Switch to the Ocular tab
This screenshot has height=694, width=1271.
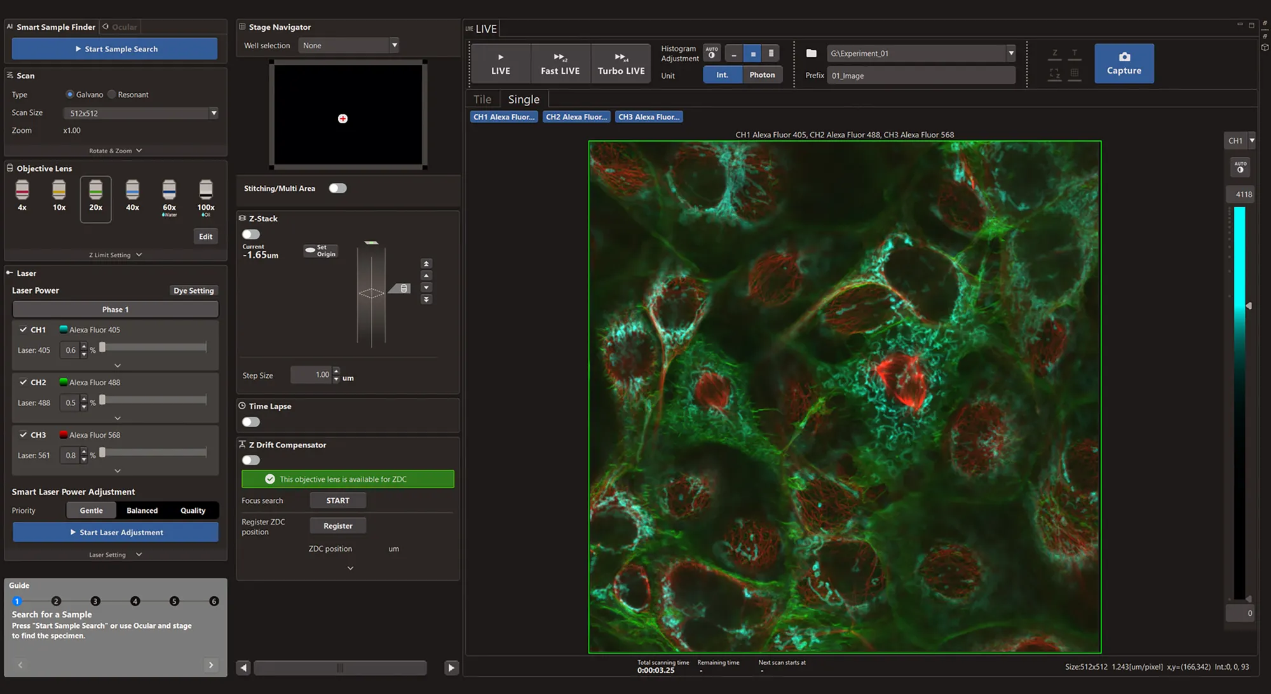(x=120, y=27)
